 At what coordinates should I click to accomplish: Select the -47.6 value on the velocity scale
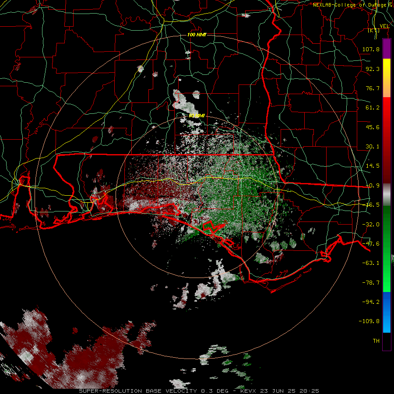click(x=371, y=244)
